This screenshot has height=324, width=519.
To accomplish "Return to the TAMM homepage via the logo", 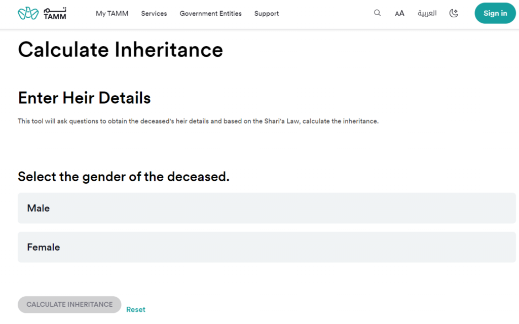I will click(42, 13).
